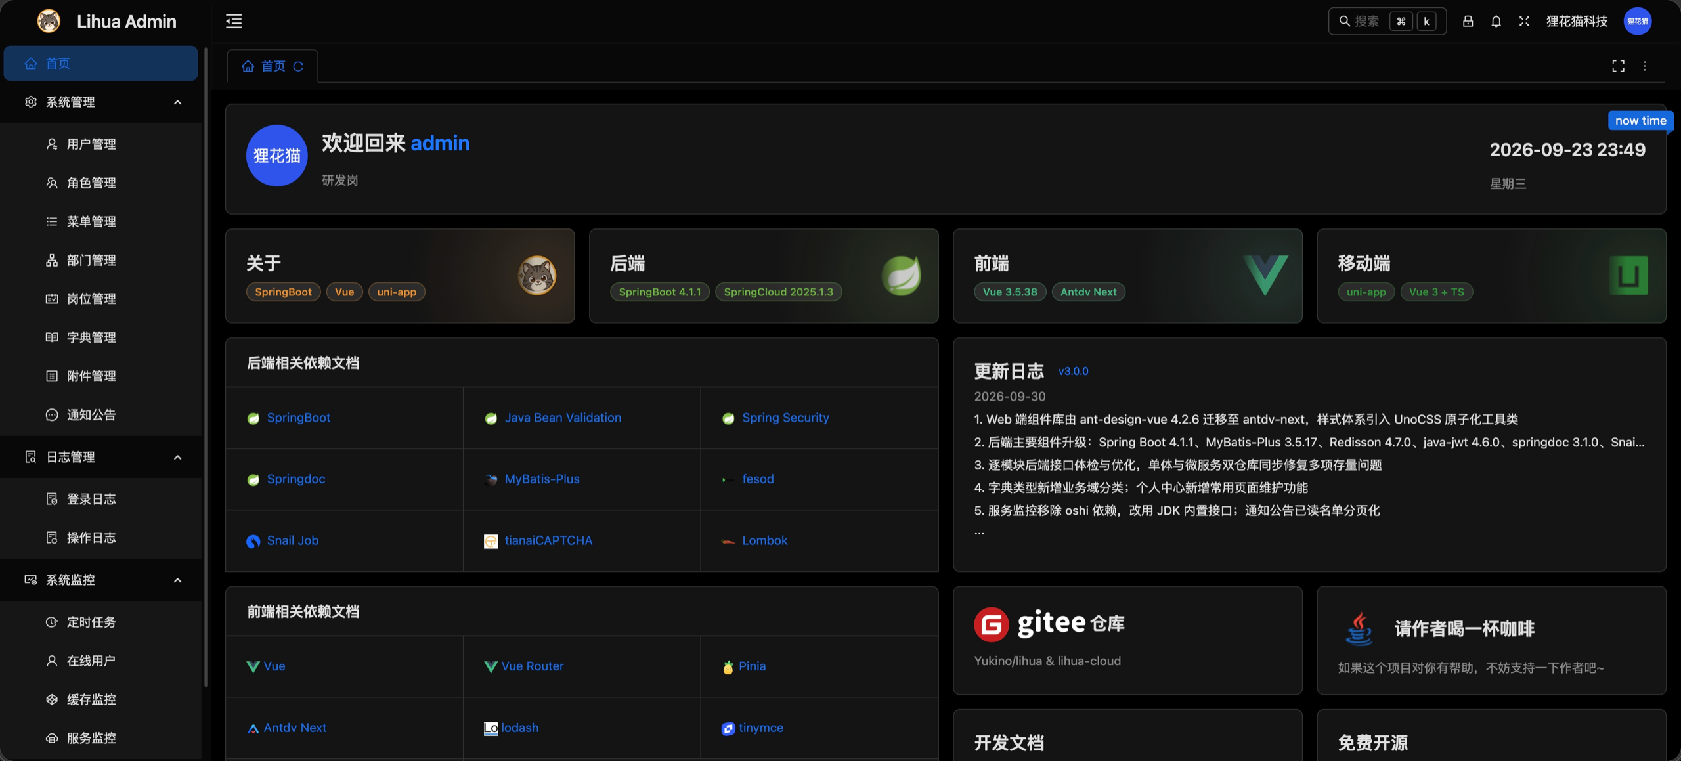Click the Spring leaf logo in 后端 card

pos(901,275)
